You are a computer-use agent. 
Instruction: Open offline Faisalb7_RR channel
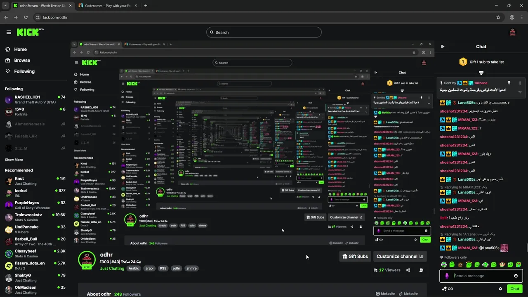click(35, 136)
